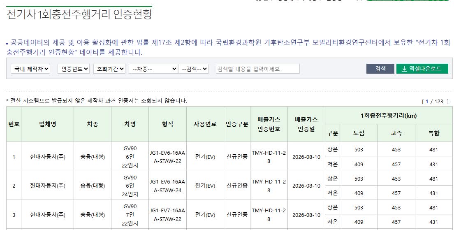
Task: Click the GV90 7인 22인치 cell
Action: [130, 215]
